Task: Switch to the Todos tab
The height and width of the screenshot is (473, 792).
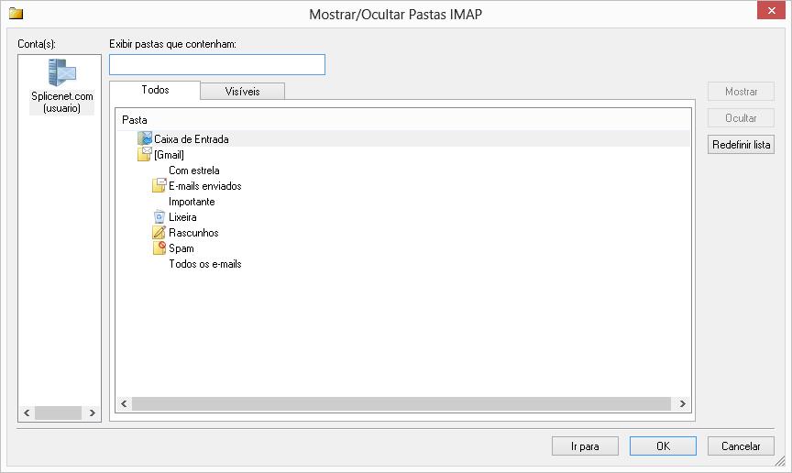Action: click(155, 90)
